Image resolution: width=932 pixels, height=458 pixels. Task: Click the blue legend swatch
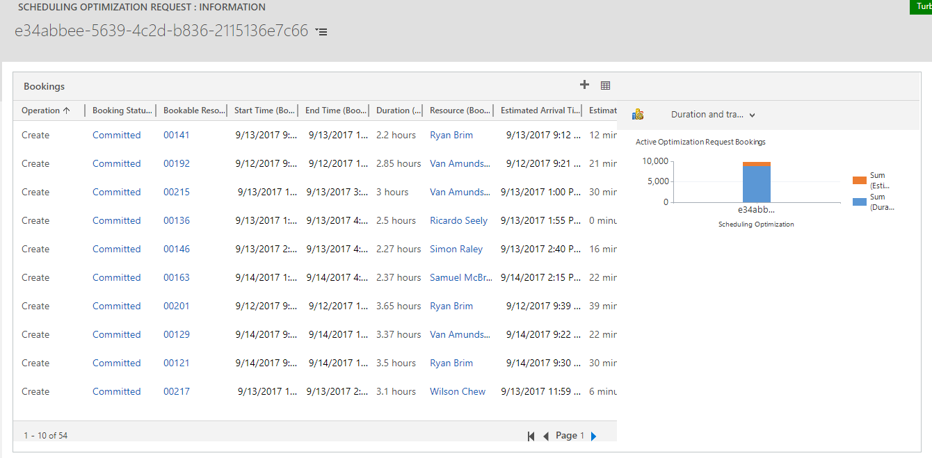(859, 202)
